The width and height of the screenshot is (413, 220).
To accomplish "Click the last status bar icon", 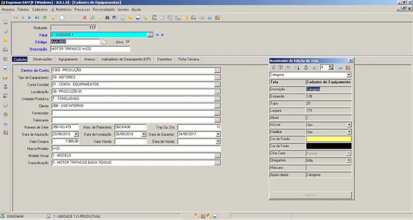I will tap(215, 216).
